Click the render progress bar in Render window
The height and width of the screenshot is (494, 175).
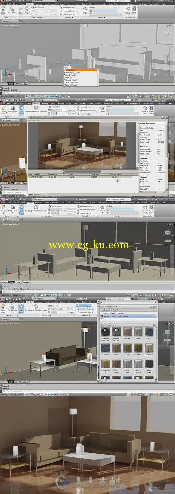(83, 172)
